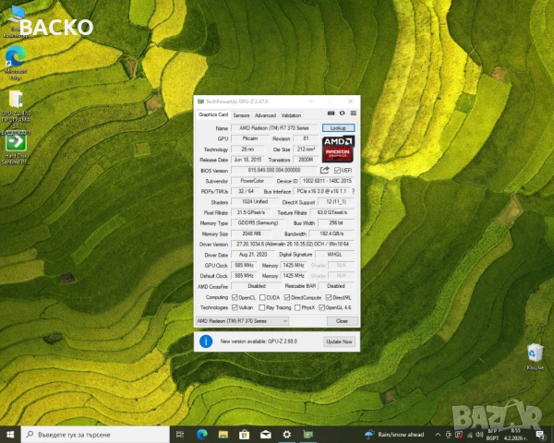Open the GPU-Z hamburger menu icon
The width and height of the screenshot is (554, 443).
(353, 114)
